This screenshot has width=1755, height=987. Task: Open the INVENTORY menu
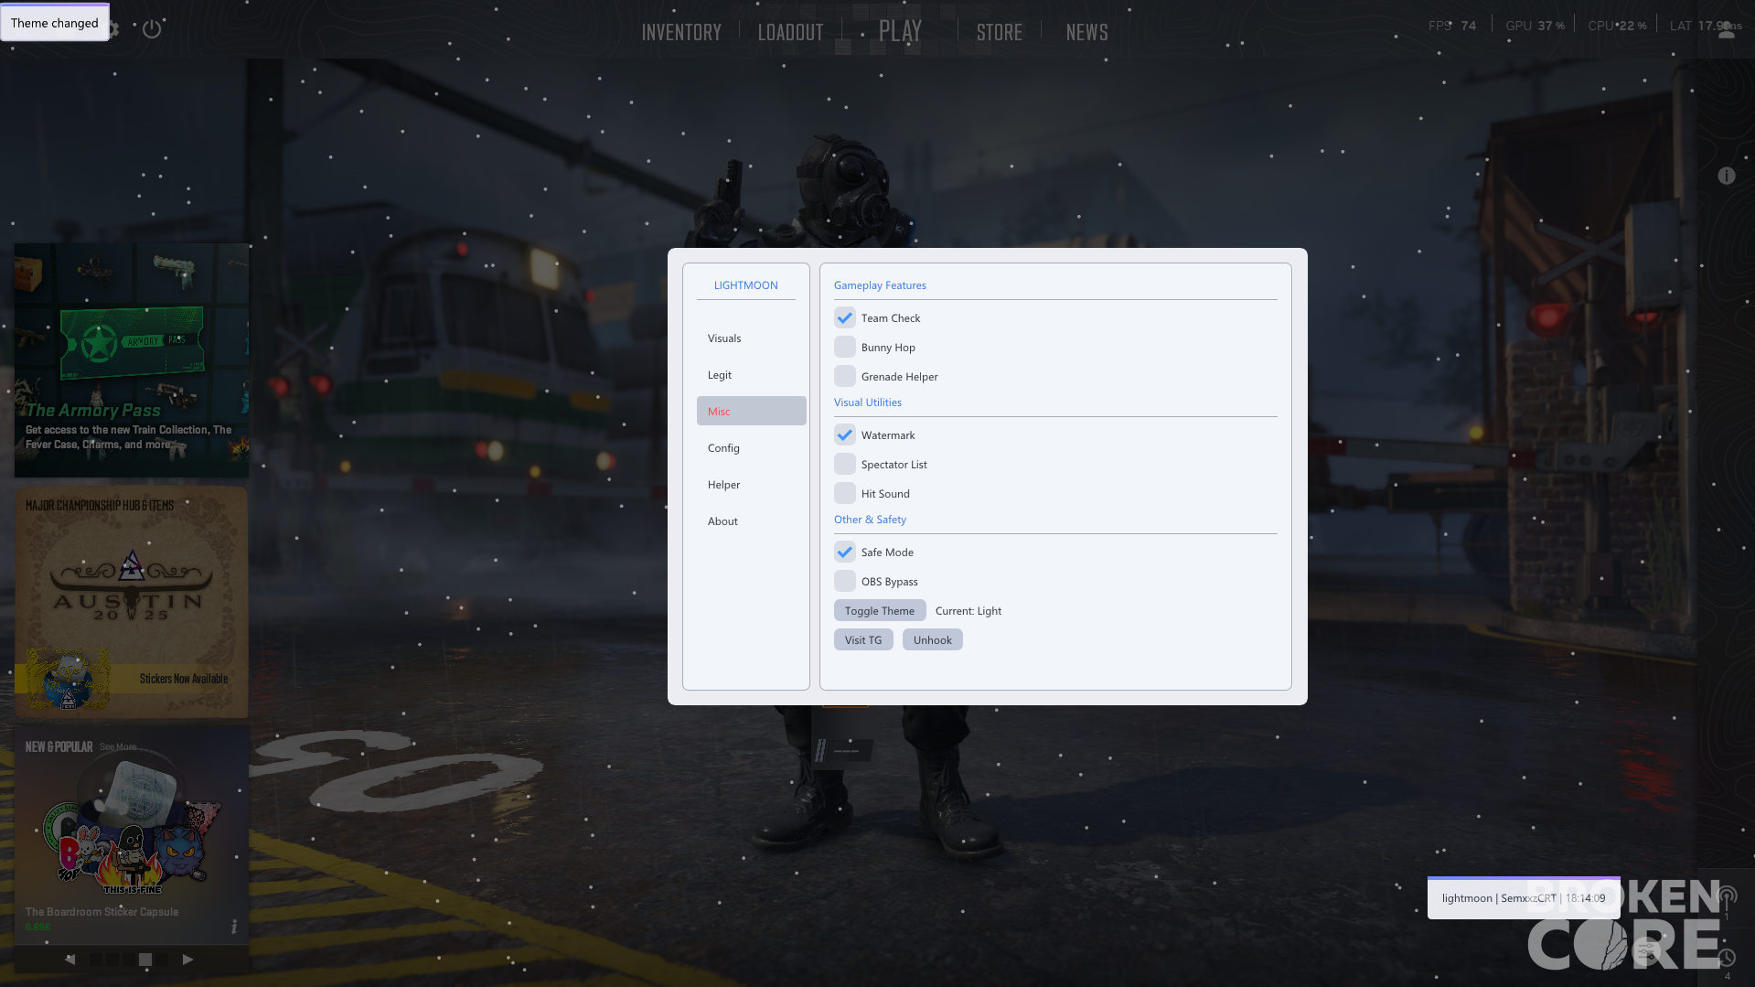click(681, 33)
